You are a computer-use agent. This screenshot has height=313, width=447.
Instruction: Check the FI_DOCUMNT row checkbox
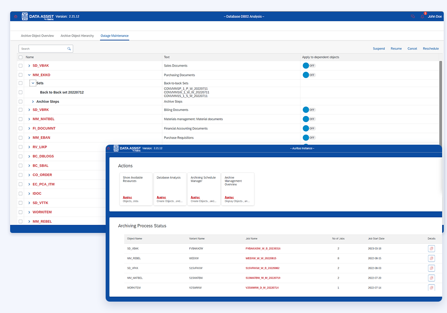[21, 128]
